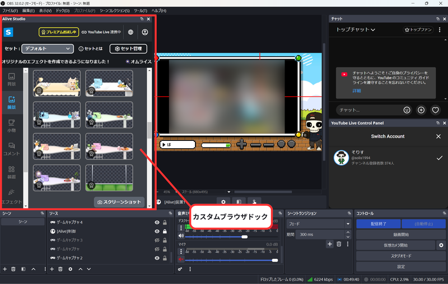Open the desktop audio three-dot options
This screenshot has width=448, height=284.
[x=181, y=228]
